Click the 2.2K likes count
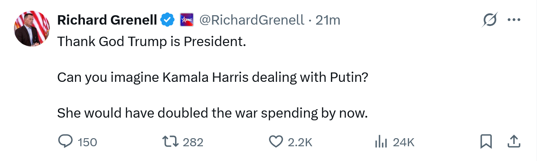The height and width of the screenshot is (161, 537). (300, 142)
